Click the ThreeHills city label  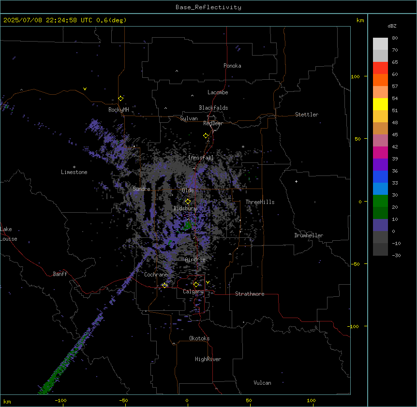(x=260, y=202)
